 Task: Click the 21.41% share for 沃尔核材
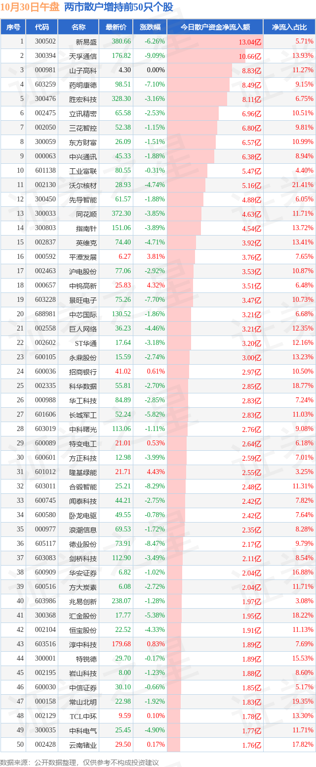pyautogui.click(x=302, y=185)
